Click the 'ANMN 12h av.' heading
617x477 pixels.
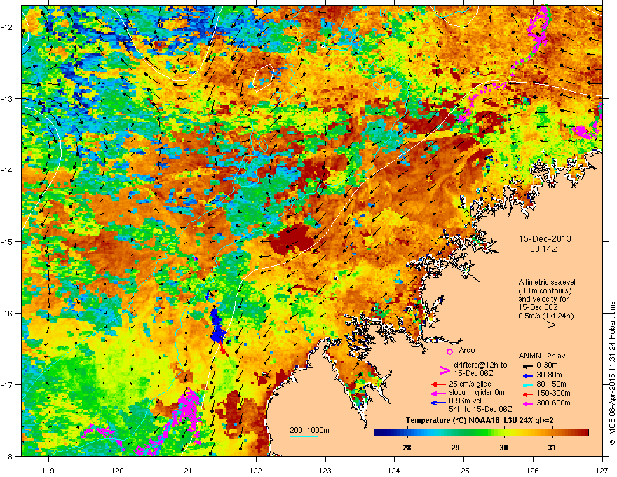[543, 356]
